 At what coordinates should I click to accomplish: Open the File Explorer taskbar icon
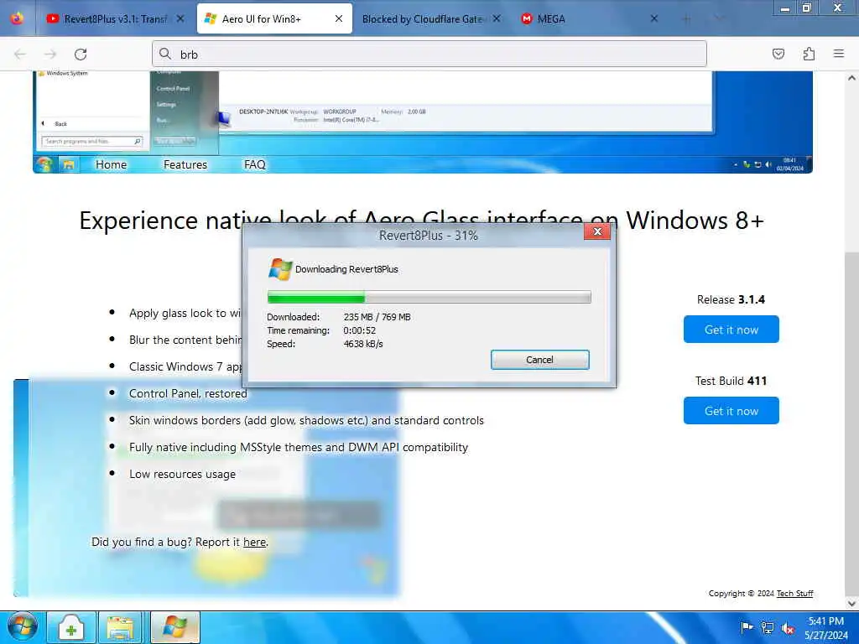click(121, 627)
